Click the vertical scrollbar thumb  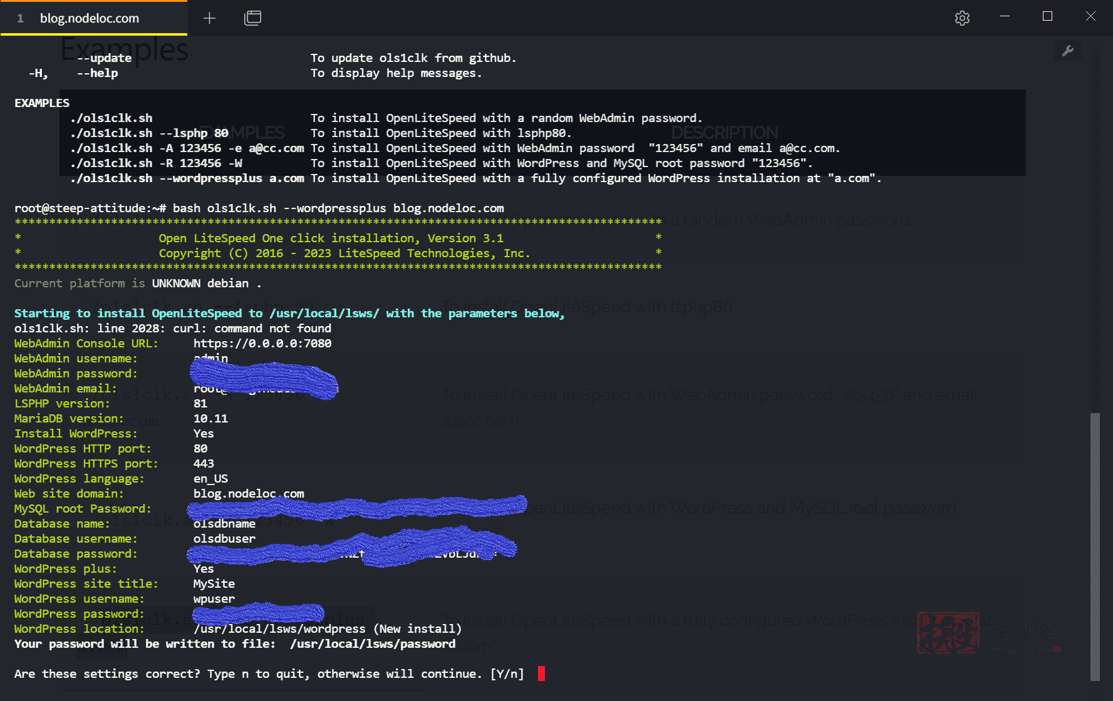click(x=1095, y=547)
